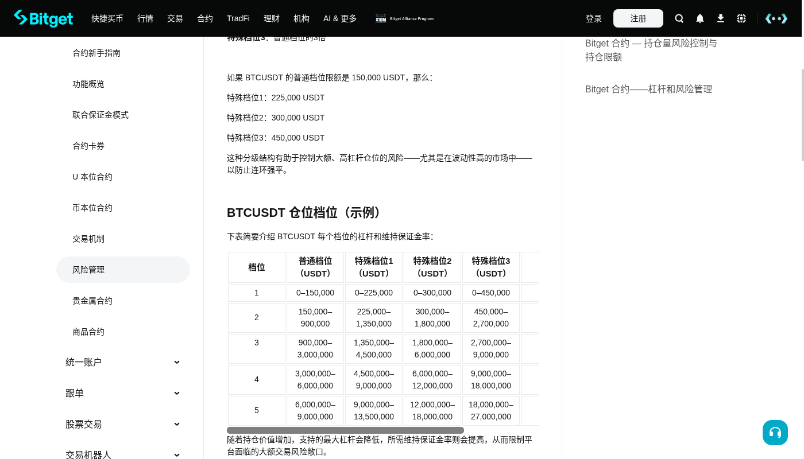Click the BTCUSDT 仓位档位（示例） heading

point(306,212)
